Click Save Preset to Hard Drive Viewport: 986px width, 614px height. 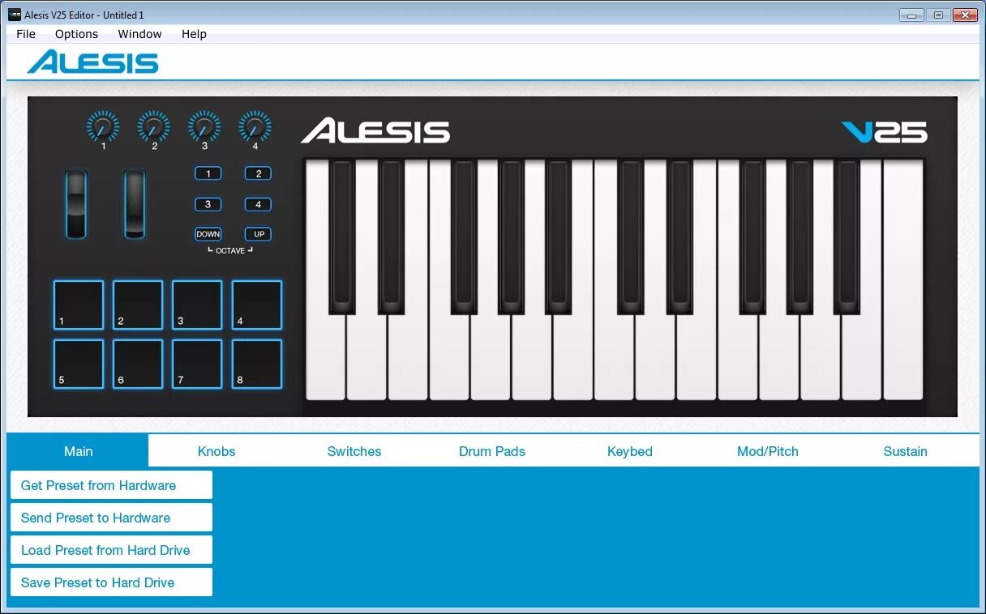tap(111, 582)
